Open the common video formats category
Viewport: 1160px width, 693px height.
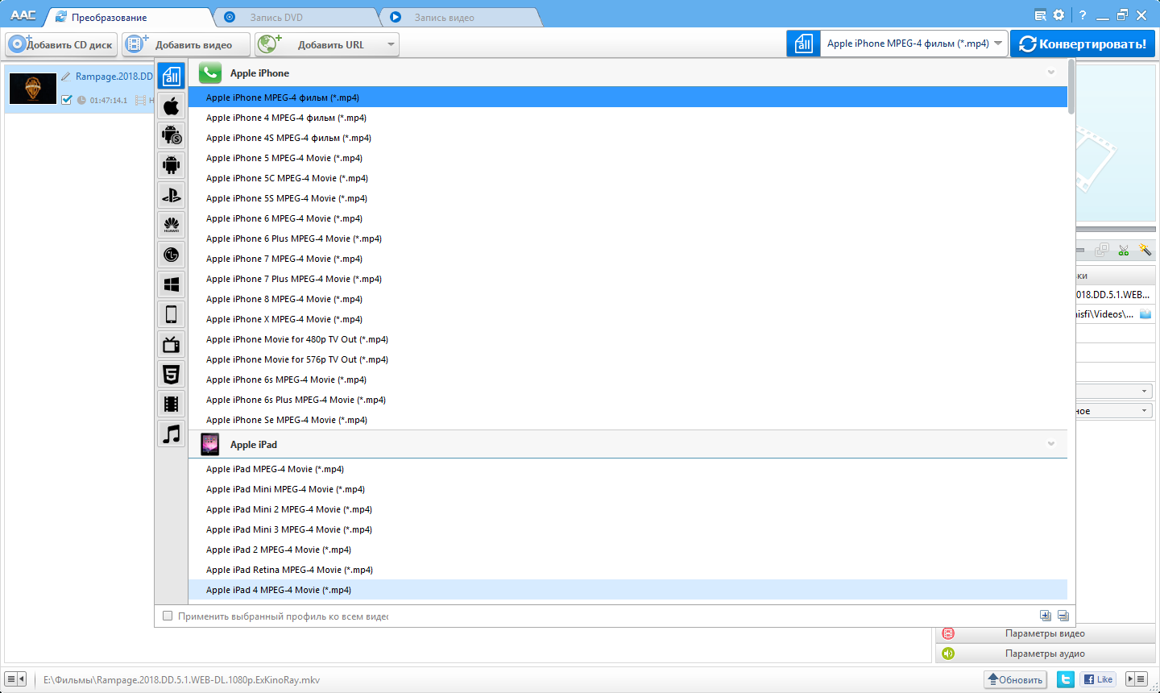pos(171,404)
